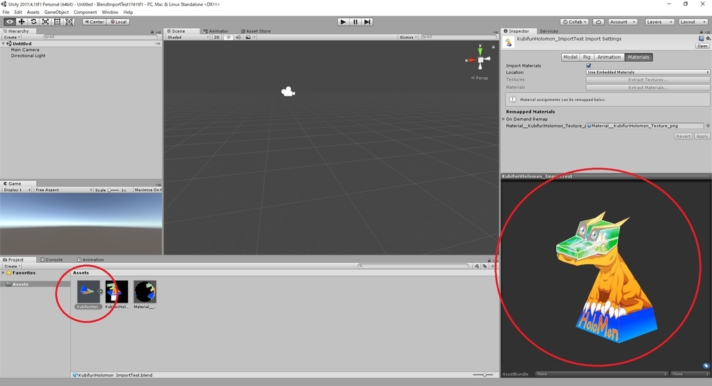Click the Pause button

[x=355, y=22]
